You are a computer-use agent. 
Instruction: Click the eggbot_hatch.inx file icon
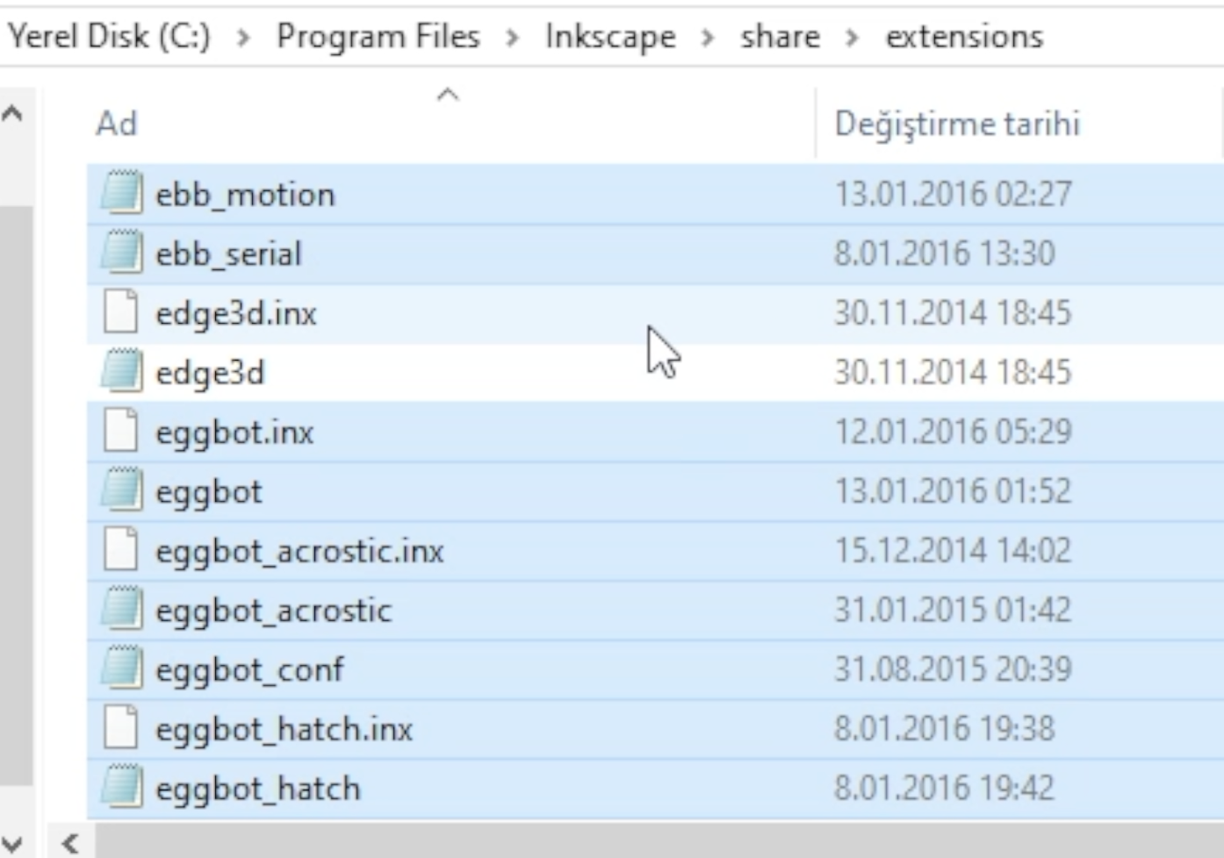pos(121,729)
